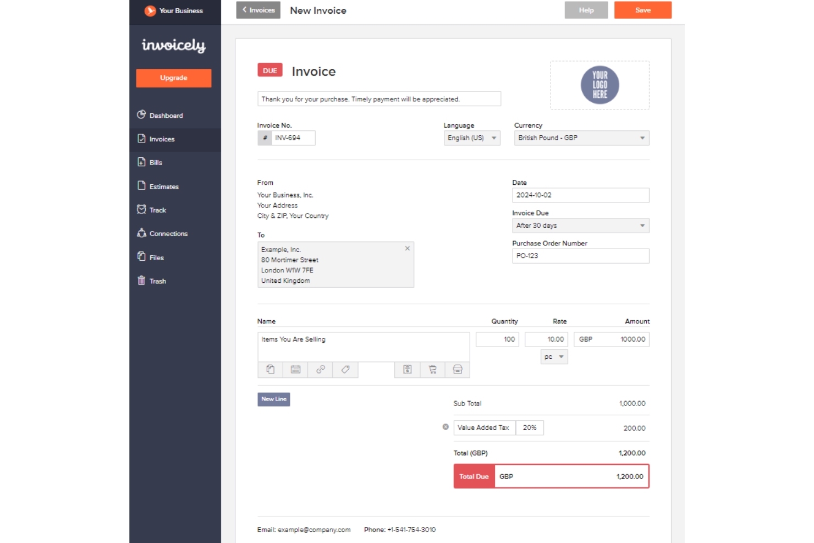
Task: Select Bills in the sidebar
Action: coord(156,162)
